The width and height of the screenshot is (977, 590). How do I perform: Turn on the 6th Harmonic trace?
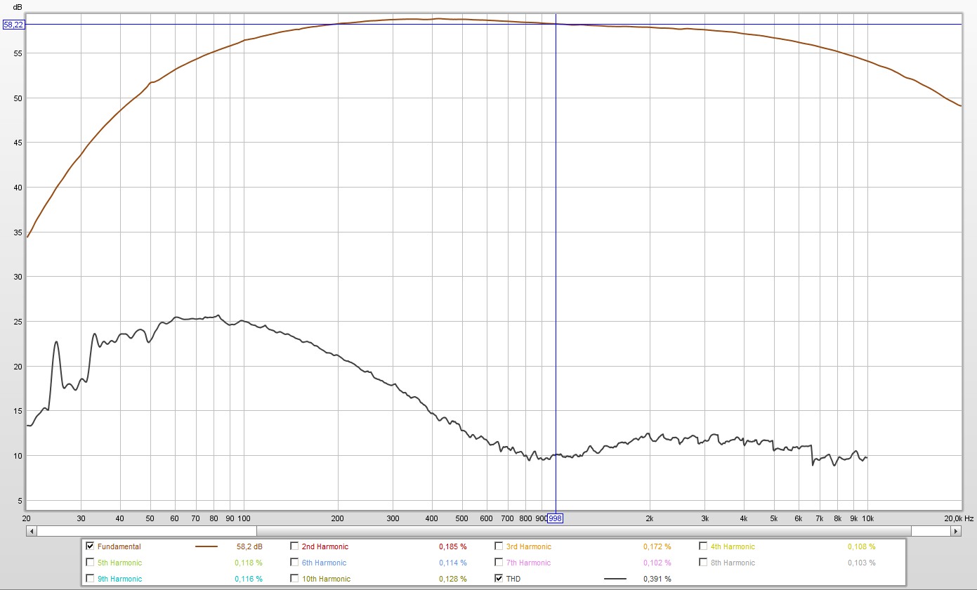(x=294, y=563)
